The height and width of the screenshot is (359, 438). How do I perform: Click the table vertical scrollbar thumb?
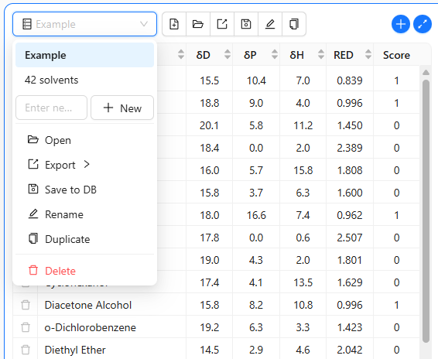426,211
